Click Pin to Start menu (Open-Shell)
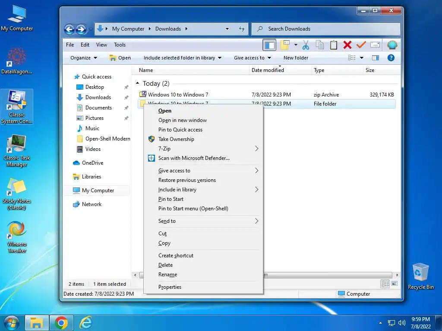 tap(204, 209)
